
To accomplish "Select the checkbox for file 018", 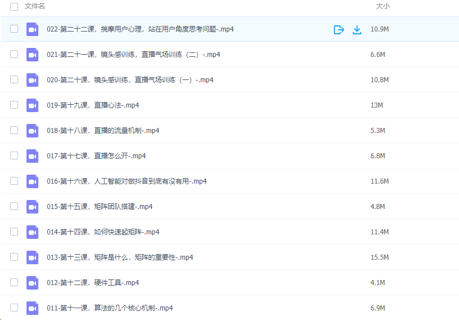I will coord(14,131).
